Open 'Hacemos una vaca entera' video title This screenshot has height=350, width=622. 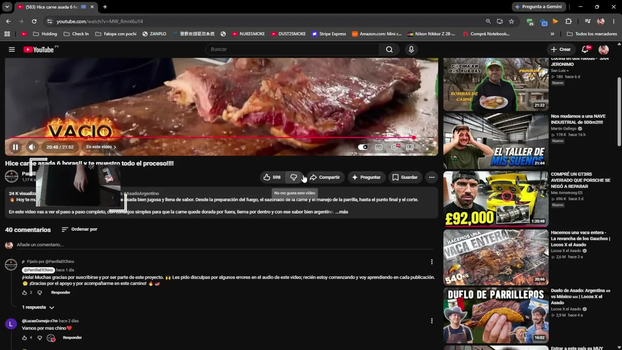click(x=580, y=239)
